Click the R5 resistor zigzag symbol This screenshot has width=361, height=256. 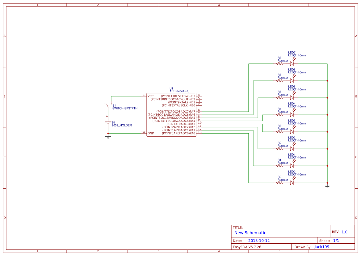click(x=280, y=98)
